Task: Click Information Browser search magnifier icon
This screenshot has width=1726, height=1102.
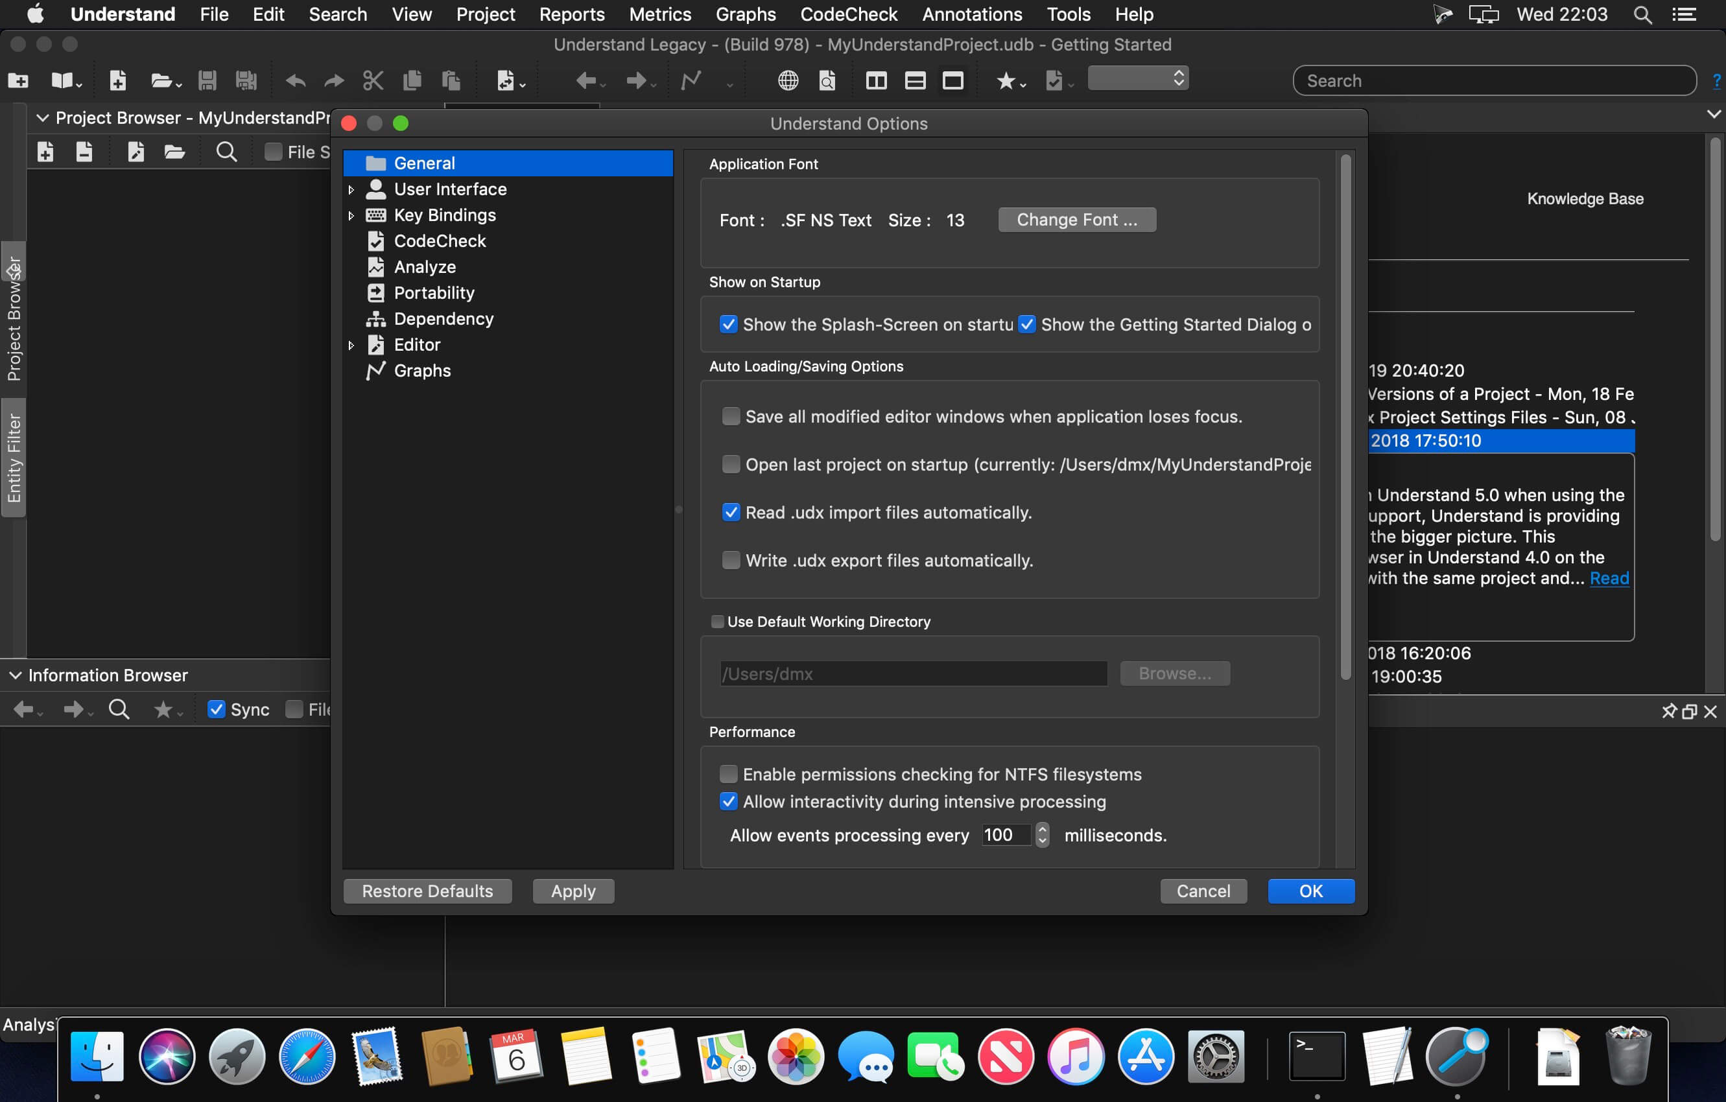Action: point(119,709)
